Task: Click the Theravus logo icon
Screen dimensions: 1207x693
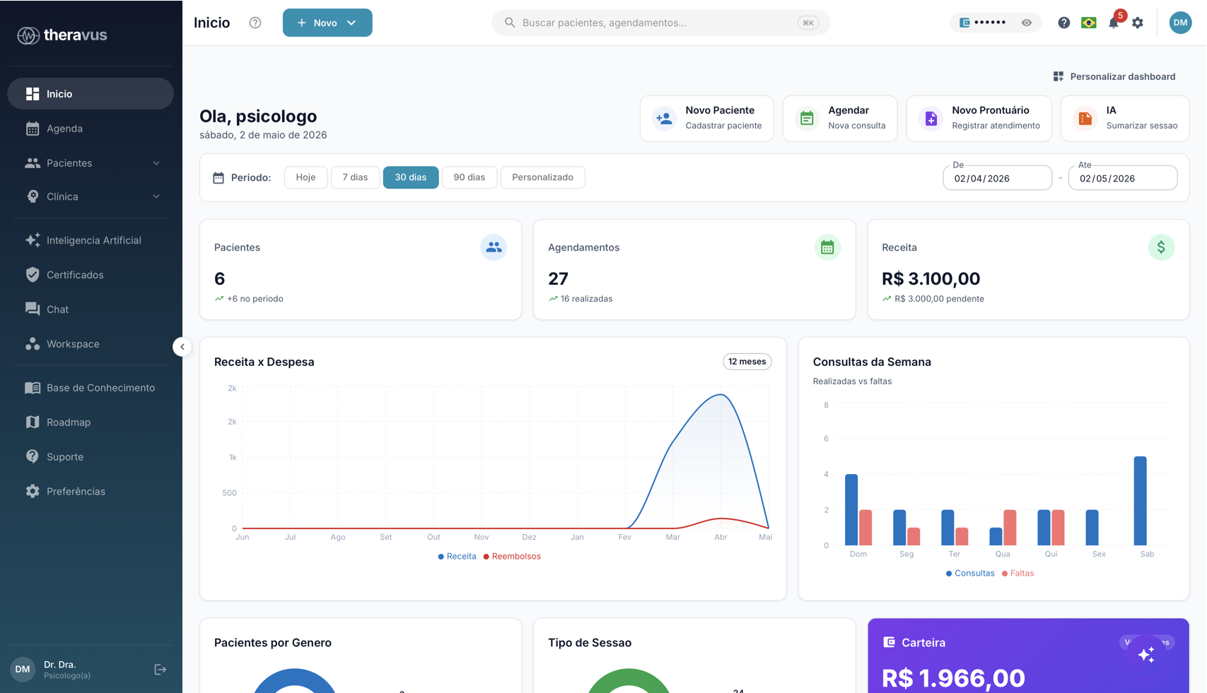Action: pos(28,35)
